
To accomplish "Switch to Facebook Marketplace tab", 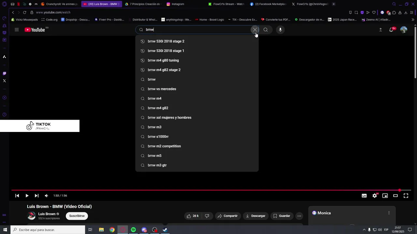I will [268, 4].
